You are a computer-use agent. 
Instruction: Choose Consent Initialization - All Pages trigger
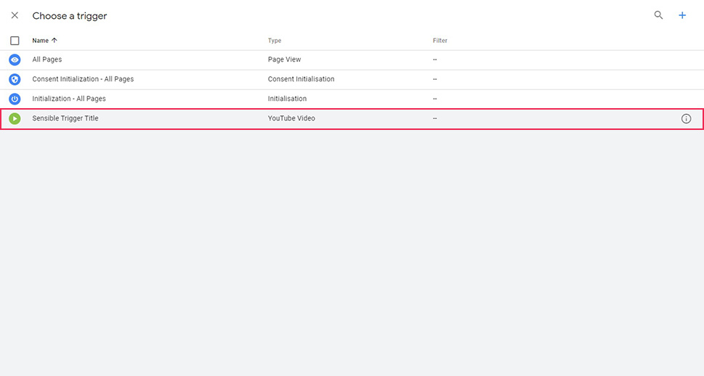[352, 79]
